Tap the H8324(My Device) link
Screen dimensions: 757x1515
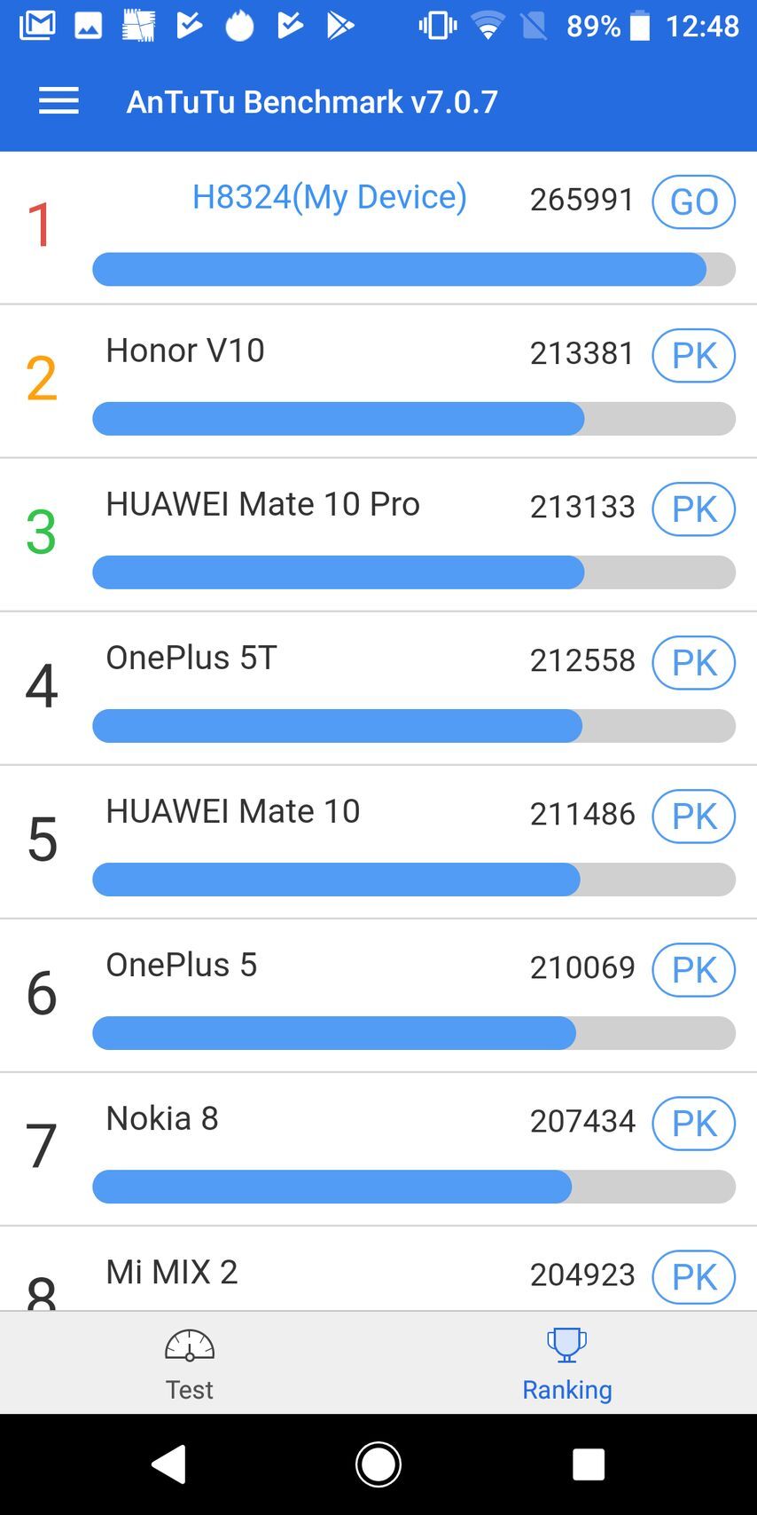[x=329, y=197]
